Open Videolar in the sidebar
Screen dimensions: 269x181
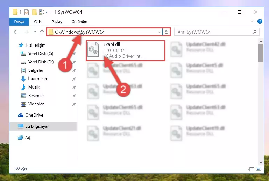click(32, 104)
